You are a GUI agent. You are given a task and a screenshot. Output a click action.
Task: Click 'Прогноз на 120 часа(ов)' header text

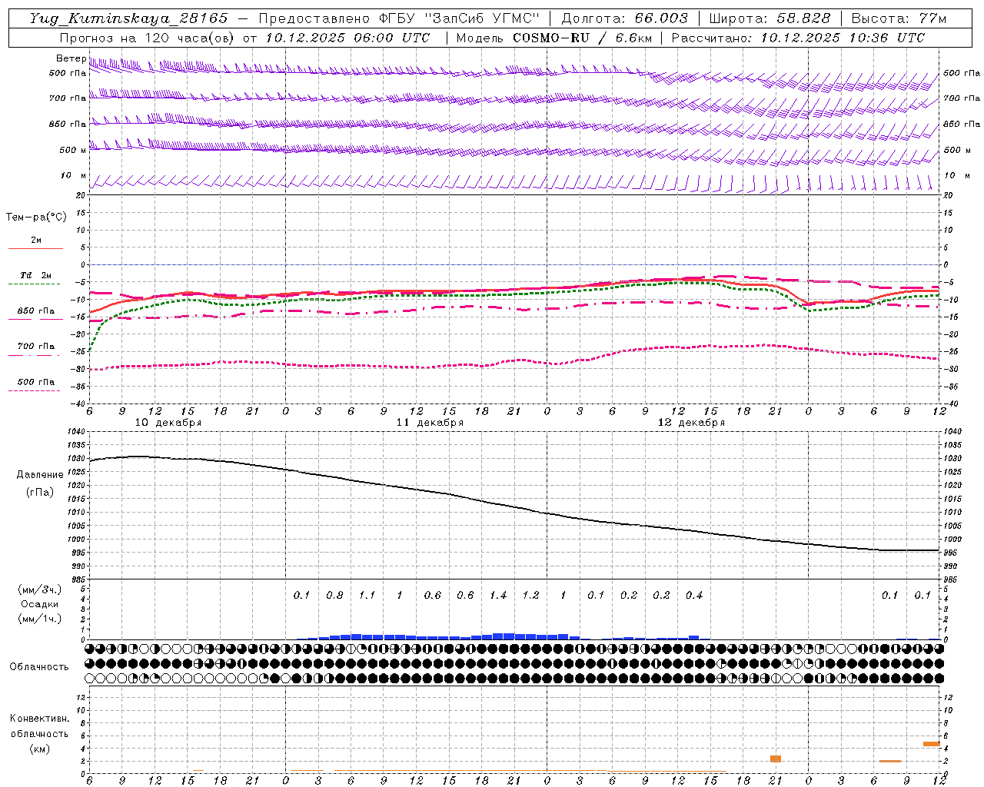pos(148,38)
